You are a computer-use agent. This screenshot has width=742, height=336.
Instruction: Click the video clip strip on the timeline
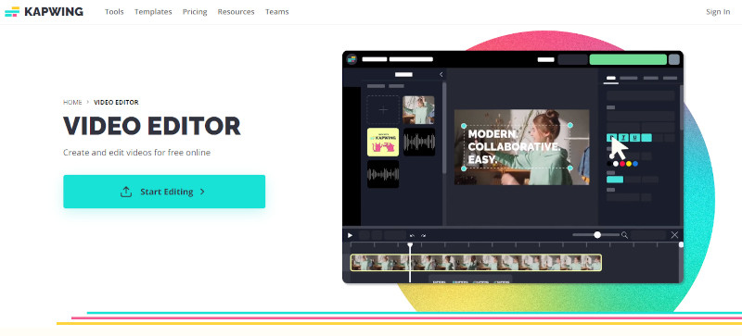click(476, 263)
